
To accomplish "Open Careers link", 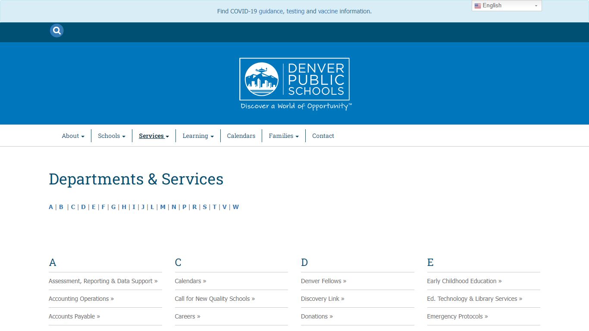I will (188, 316).
